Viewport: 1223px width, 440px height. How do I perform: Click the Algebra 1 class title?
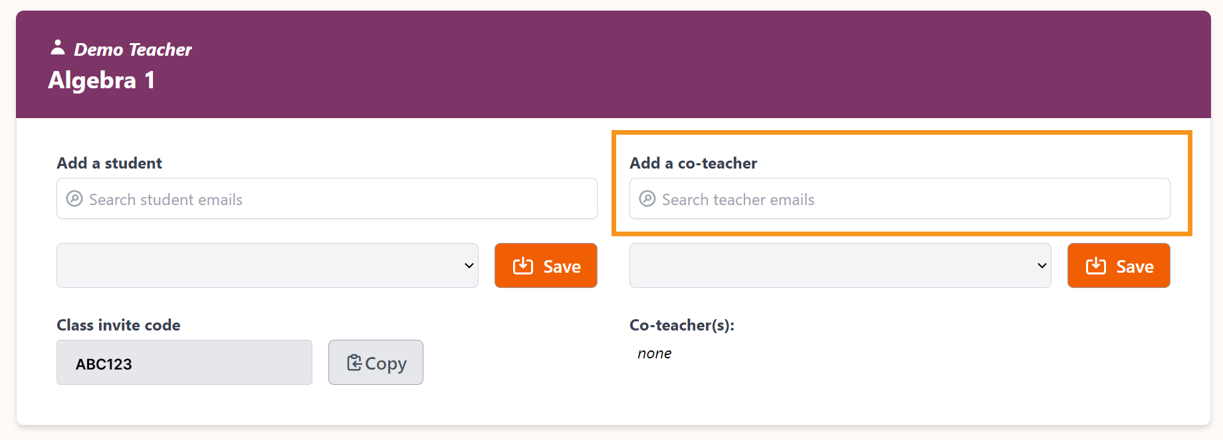pyautogui.click(x=102, y=80)
